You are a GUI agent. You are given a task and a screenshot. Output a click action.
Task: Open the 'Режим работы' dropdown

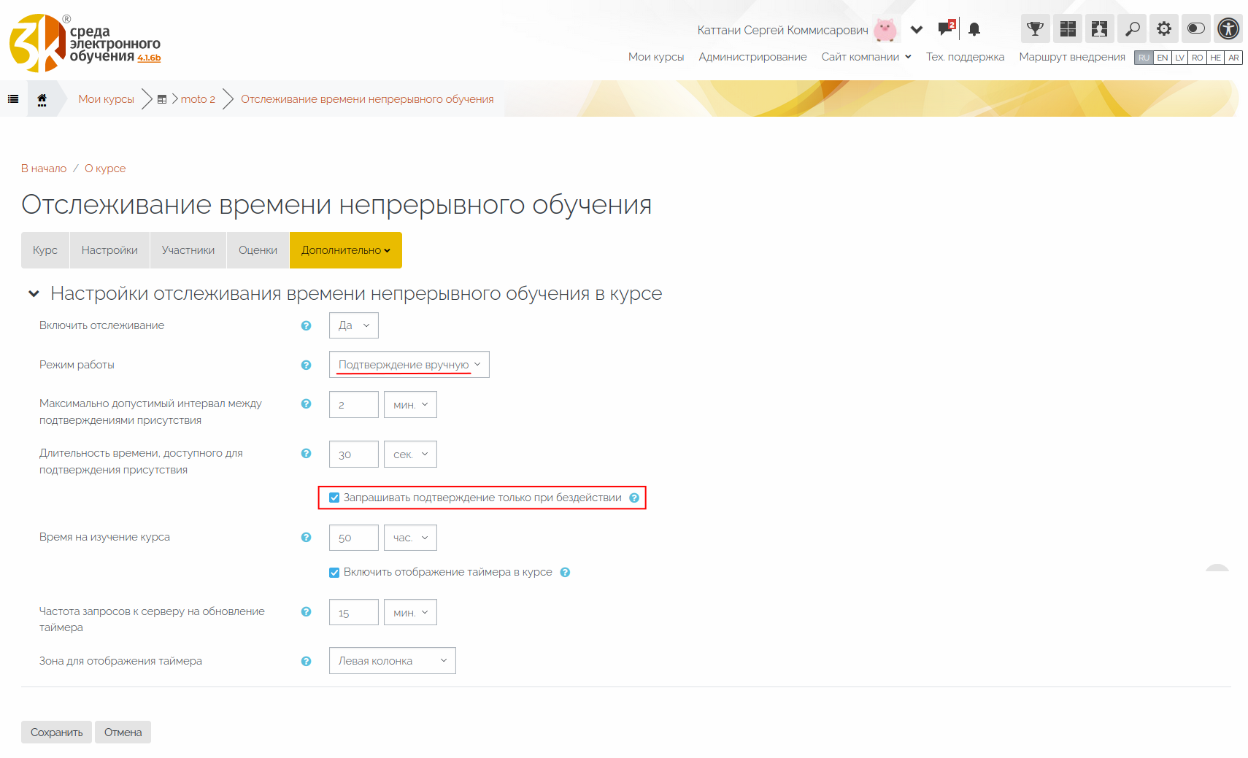409,365
